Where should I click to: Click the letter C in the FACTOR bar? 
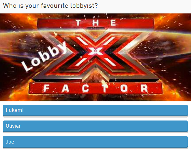tap(85, 88)
